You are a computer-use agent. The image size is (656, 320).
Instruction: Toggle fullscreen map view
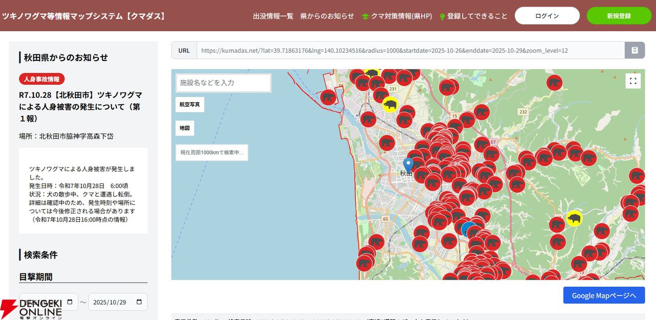tap(633, 81)
